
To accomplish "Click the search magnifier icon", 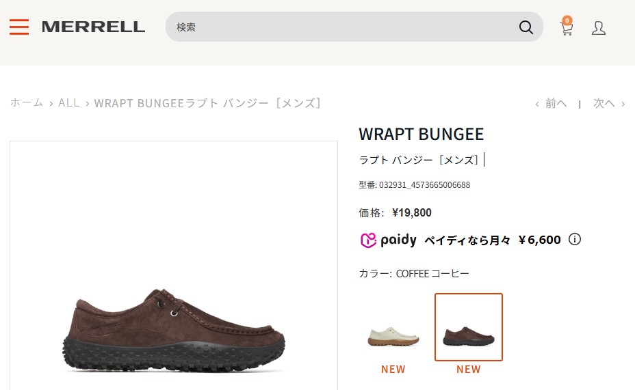I will (526, 27).
